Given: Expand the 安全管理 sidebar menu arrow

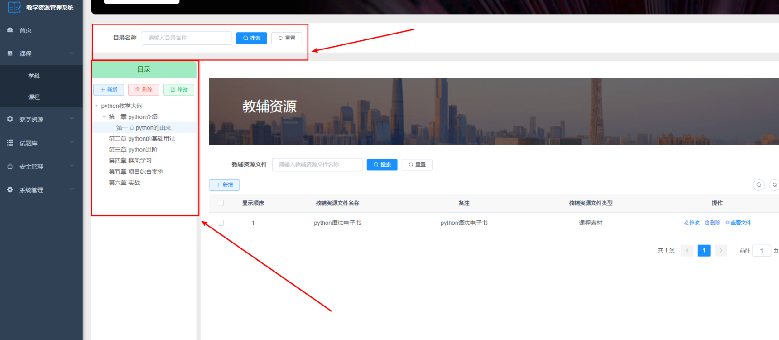Looking at the screenshot, I should 72,166.
